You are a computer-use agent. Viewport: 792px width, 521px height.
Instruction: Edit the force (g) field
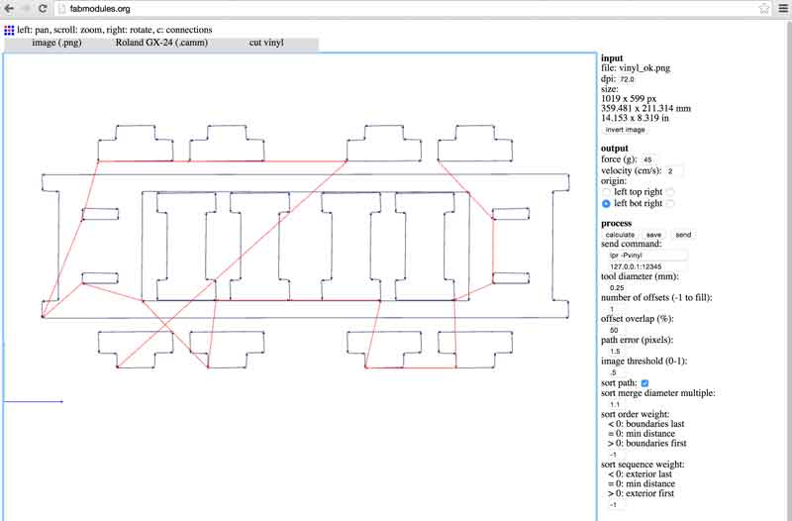pyautogui.click(x=648, y=159)
